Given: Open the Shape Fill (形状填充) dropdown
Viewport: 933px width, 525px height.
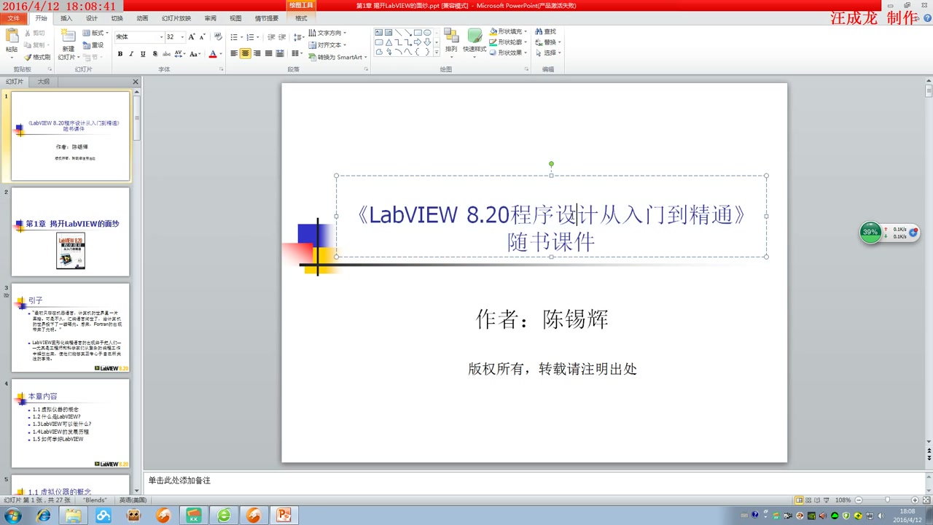Looking at the screenshot, I should (508, 32).
